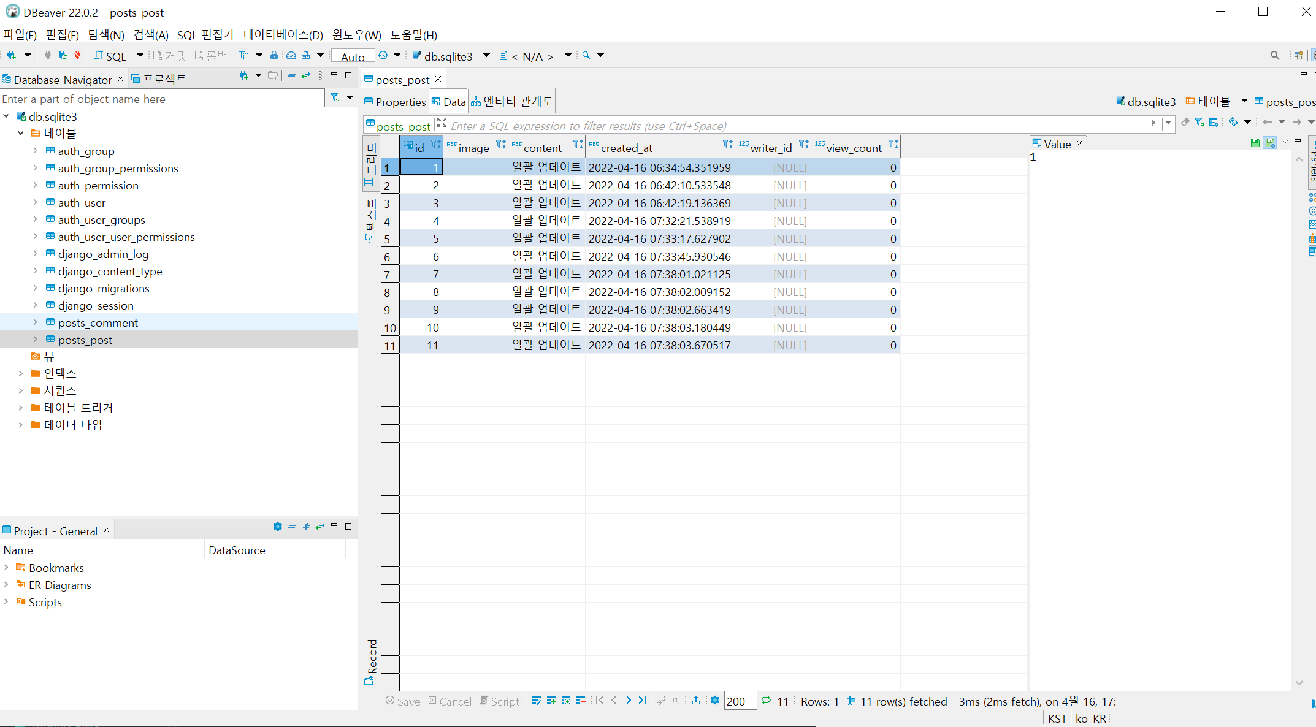This screenshot has height=727, width=1316.
Task: Click the eraser remove filters icon
Action: coord(1185,122)
